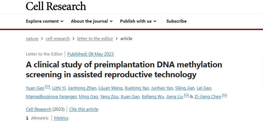
Task: Open the italic Cell Research journal link
Action: [x=38, y=109]
